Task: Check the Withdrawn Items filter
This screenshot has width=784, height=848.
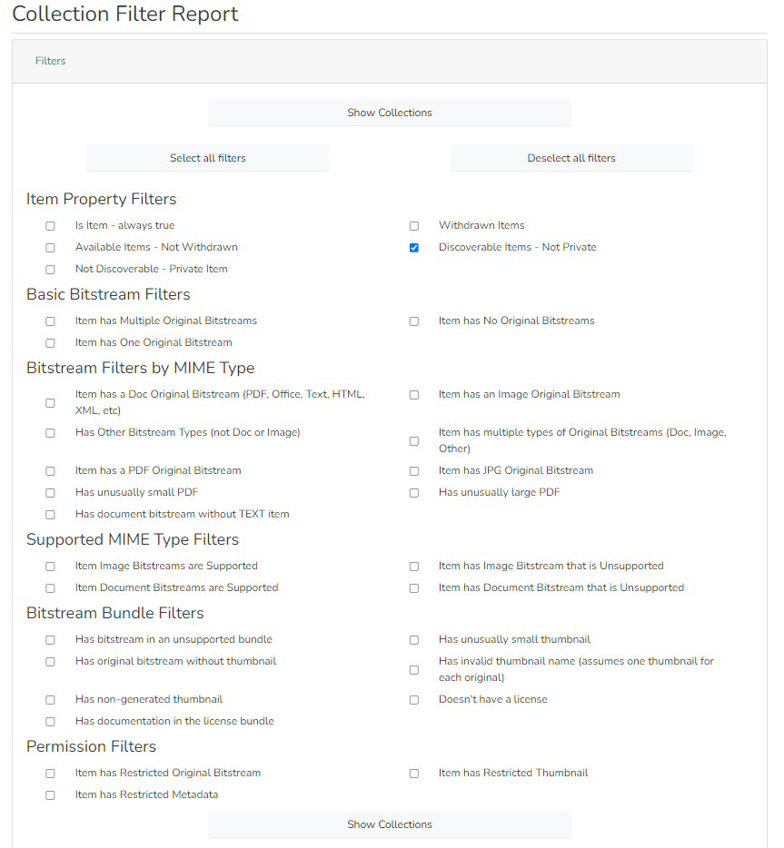Action: click(414, 226)
